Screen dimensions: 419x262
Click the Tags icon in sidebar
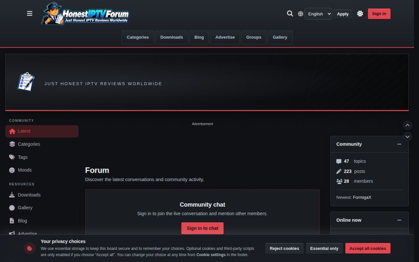pyautogui.click(x=12, y=157)
